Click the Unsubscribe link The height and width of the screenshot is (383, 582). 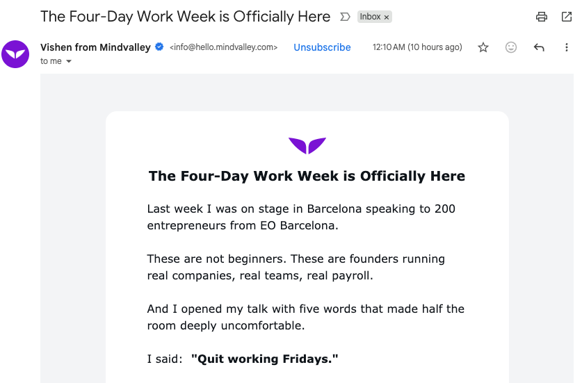(322, 47)
